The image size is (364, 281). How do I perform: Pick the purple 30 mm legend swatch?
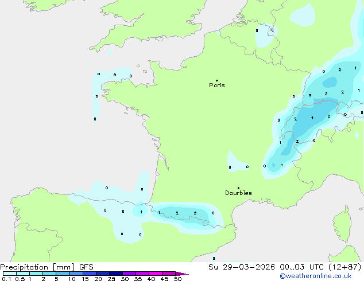[x=129, y=274]
